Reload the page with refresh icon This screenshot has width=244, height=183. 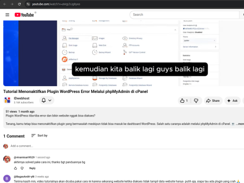[x=20, y=4]
